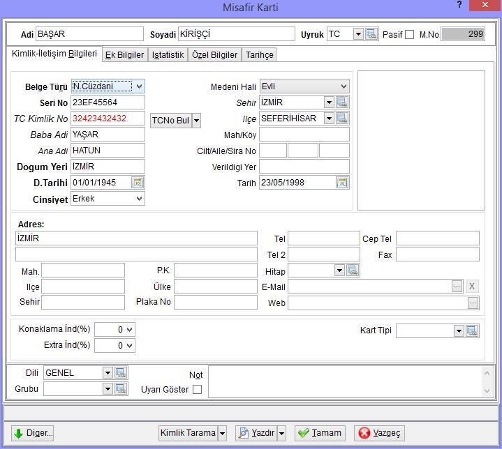
Task: Click the Dogum Yeri field
Action: (x=108, y=167)
